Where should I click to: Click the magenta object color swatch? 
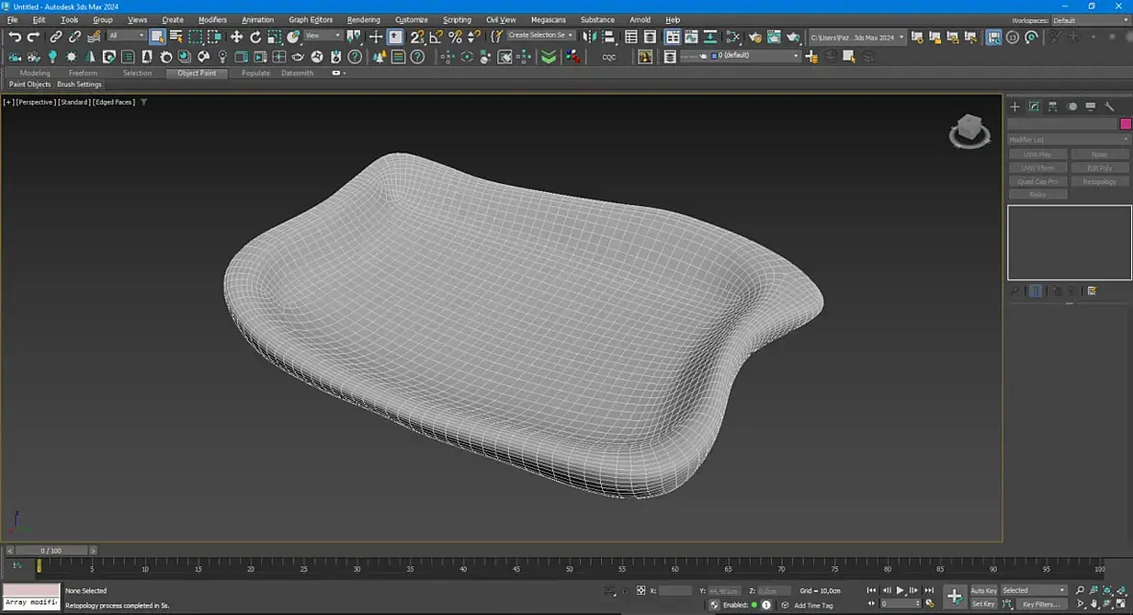(1125, 124)
